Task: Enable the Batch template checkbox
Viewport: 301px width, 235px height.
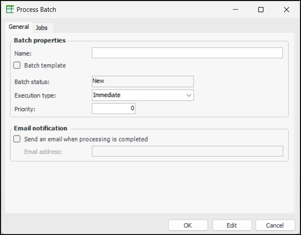Action: (17, 66)
